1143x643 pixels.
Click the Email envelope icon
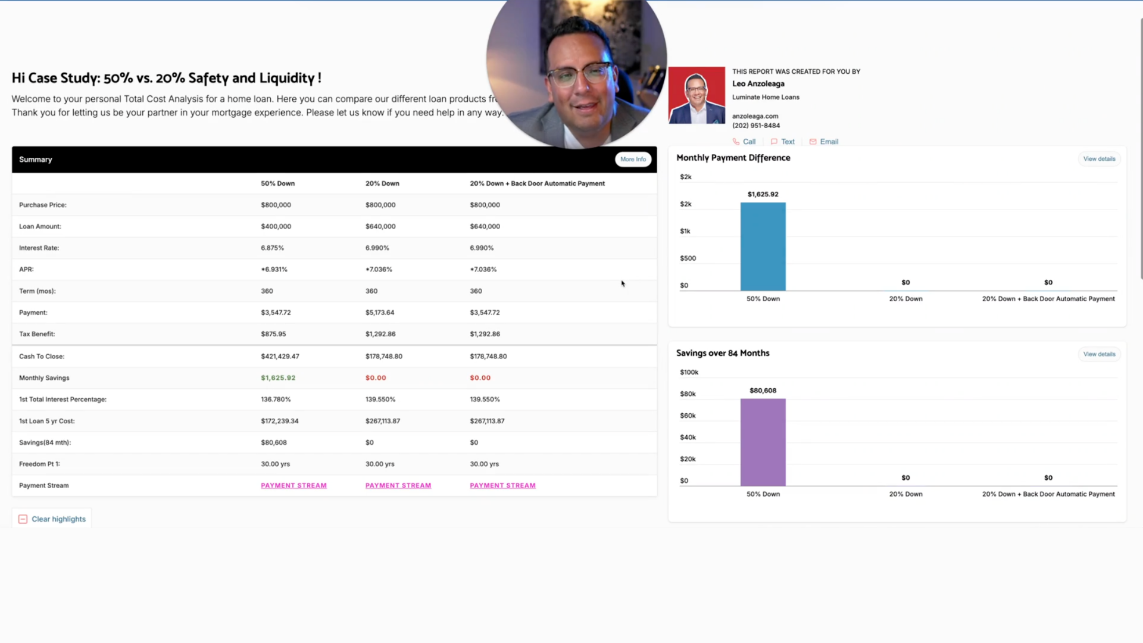coord(813,142)
